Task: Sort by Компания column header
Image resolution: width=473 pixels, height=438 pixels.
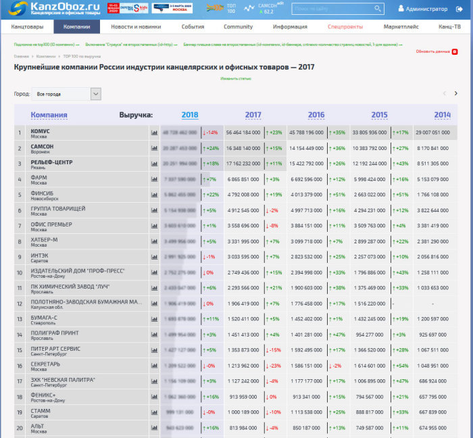Action: coord(49,115)
